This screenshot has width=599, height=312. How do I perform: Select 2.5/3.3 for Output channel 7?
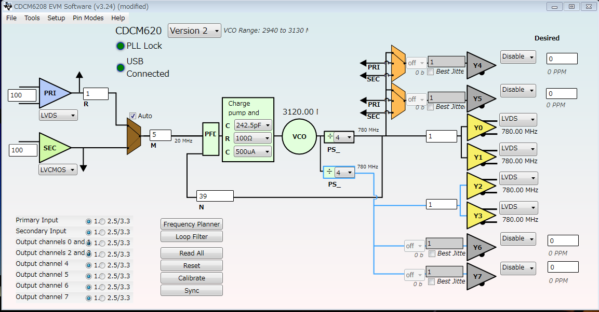[x=102, y=299]
